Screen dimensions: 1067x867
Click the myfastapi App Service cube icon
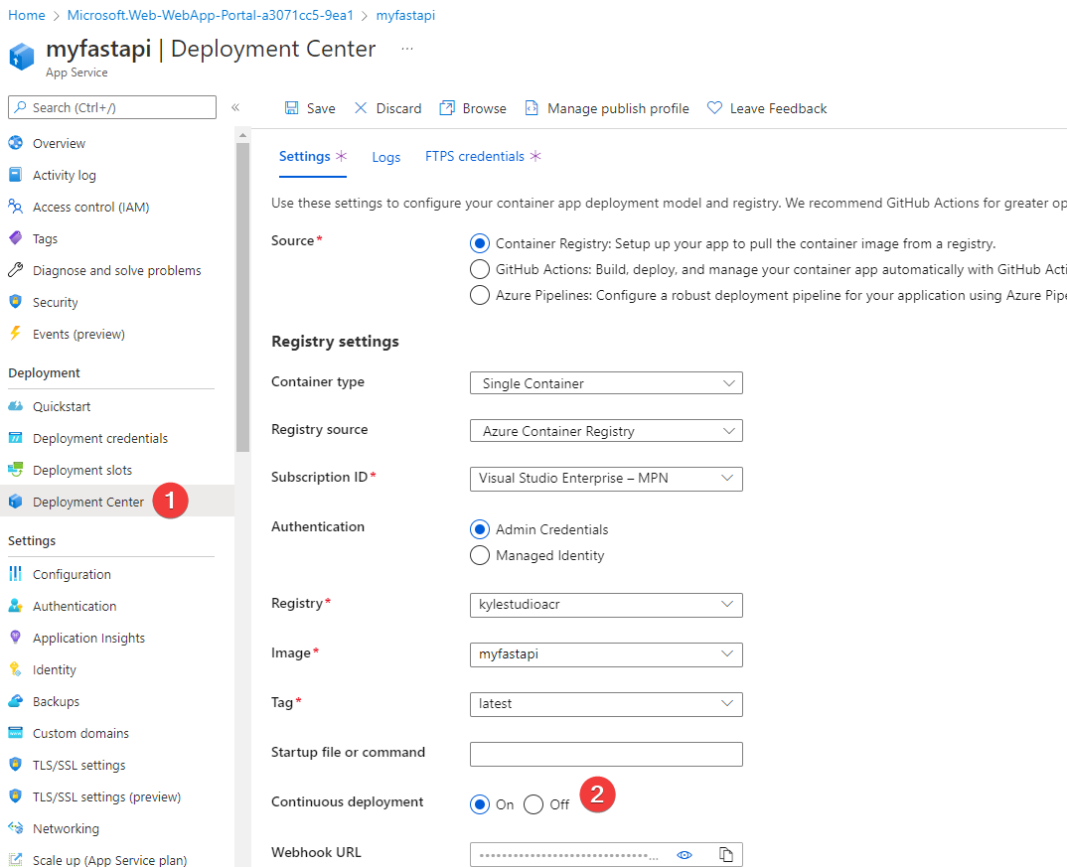[21, 57]
